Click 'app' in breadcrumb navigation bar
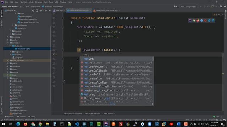The width and height of the screenshot is (227, 127). click(21, 6)
